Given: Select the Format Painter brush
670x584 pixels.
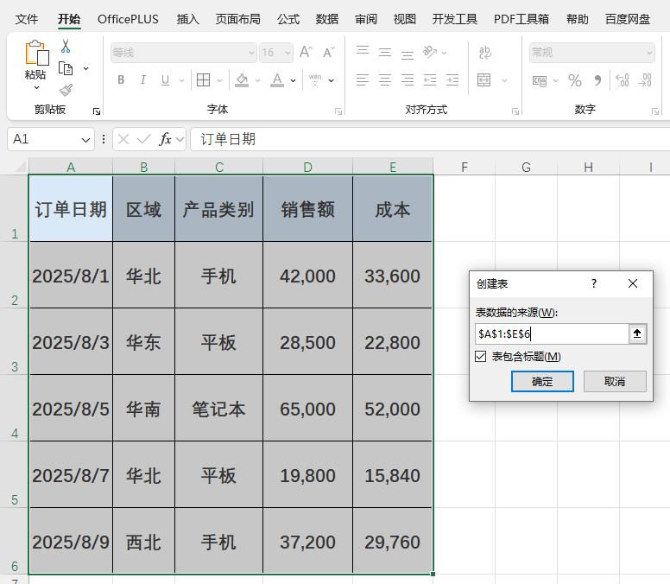Looking at the screenshot, I should [66, 90].
